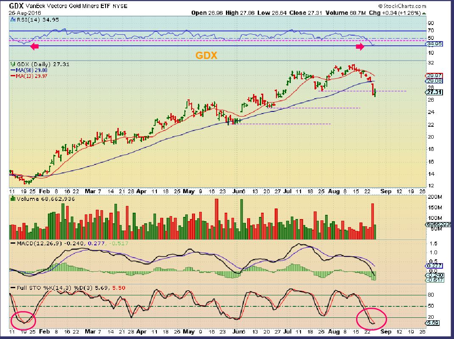Click the black dash icon before Full STO
This screenshot has height=339, width=454.
(13, 288)
